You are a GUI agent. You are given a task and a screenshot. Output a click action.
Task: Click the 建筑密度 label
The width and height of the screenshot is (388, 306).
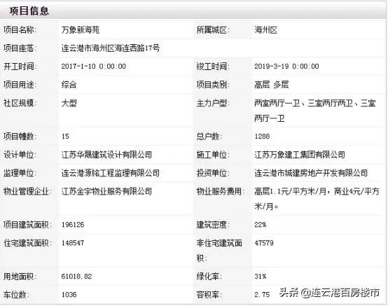(x=213, y=225)
